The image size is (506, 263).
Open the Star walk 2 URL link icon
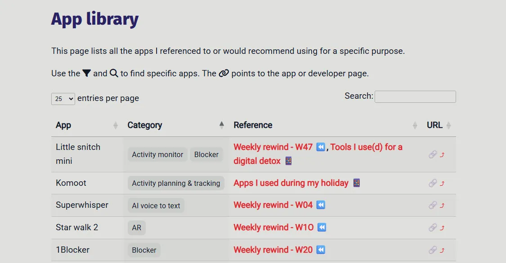point(433,228)
